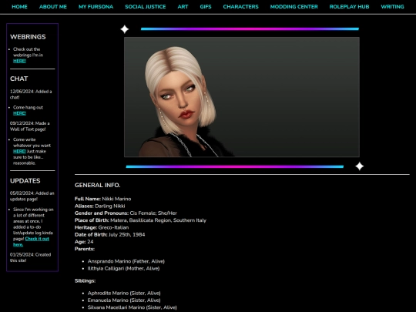416x312 pixels.
Task: Click the 'Aliases: Darling Nikki' line
Action: tap(99, 206)
